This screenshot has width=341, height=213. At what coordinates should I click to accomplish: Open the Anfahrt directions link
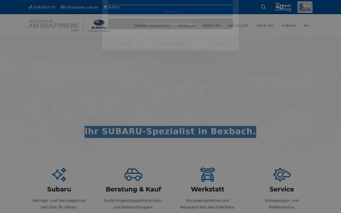coord(114,7)
